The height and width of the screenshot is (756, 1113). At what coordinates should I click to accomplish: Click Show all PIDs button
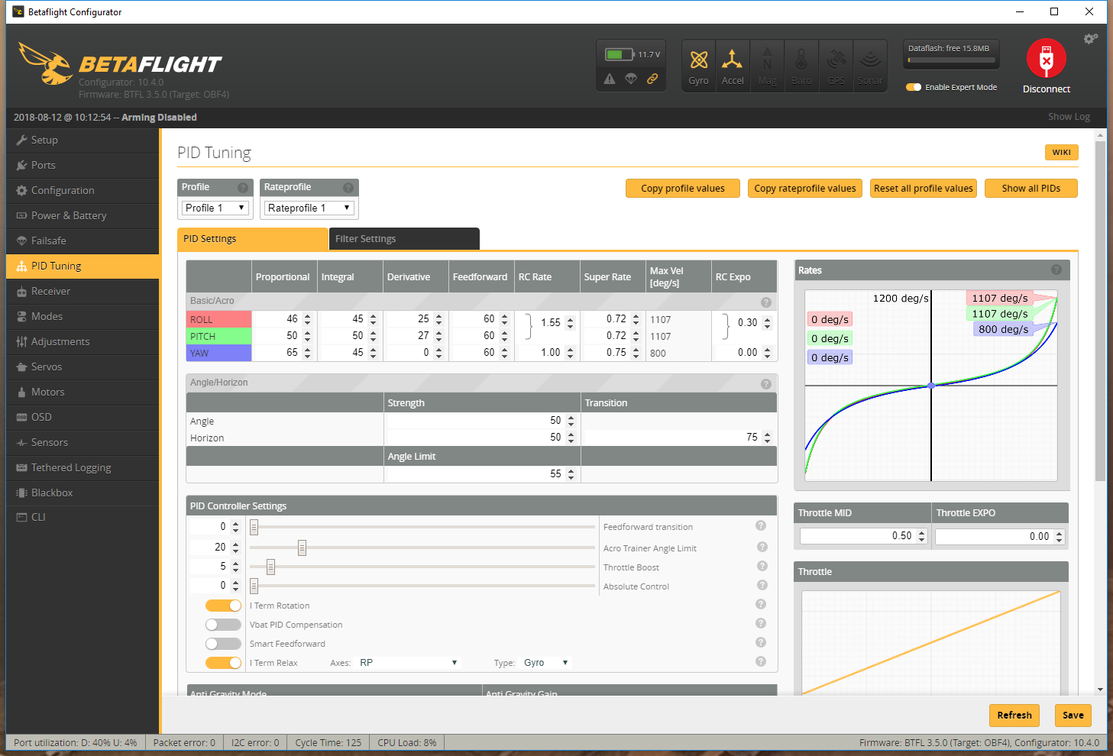coord(1031,189)
